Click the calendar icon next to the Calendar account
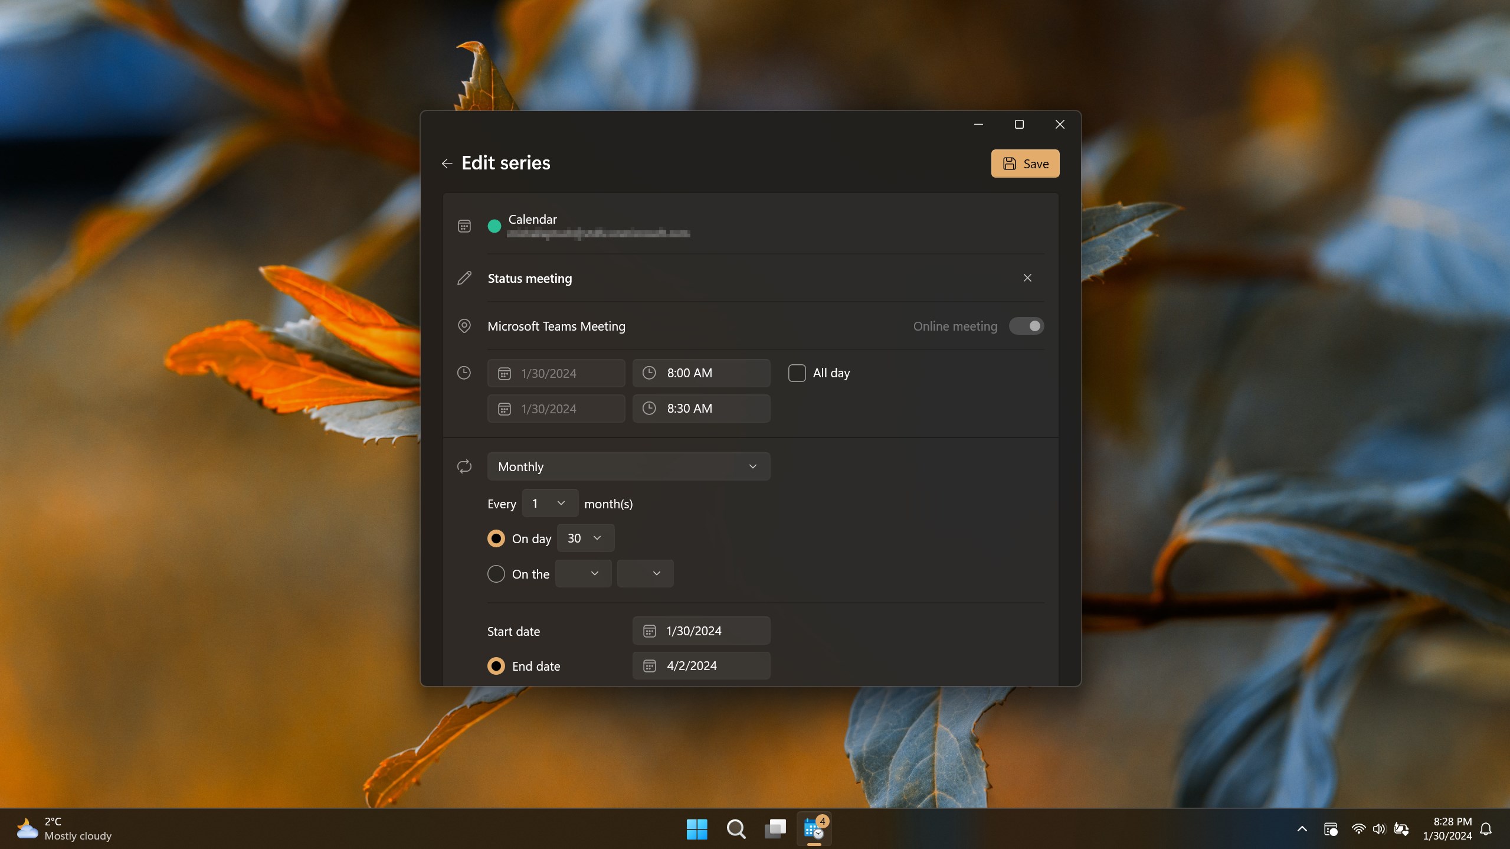Screen dimensions: 1510x849 (x=464, y=226)
